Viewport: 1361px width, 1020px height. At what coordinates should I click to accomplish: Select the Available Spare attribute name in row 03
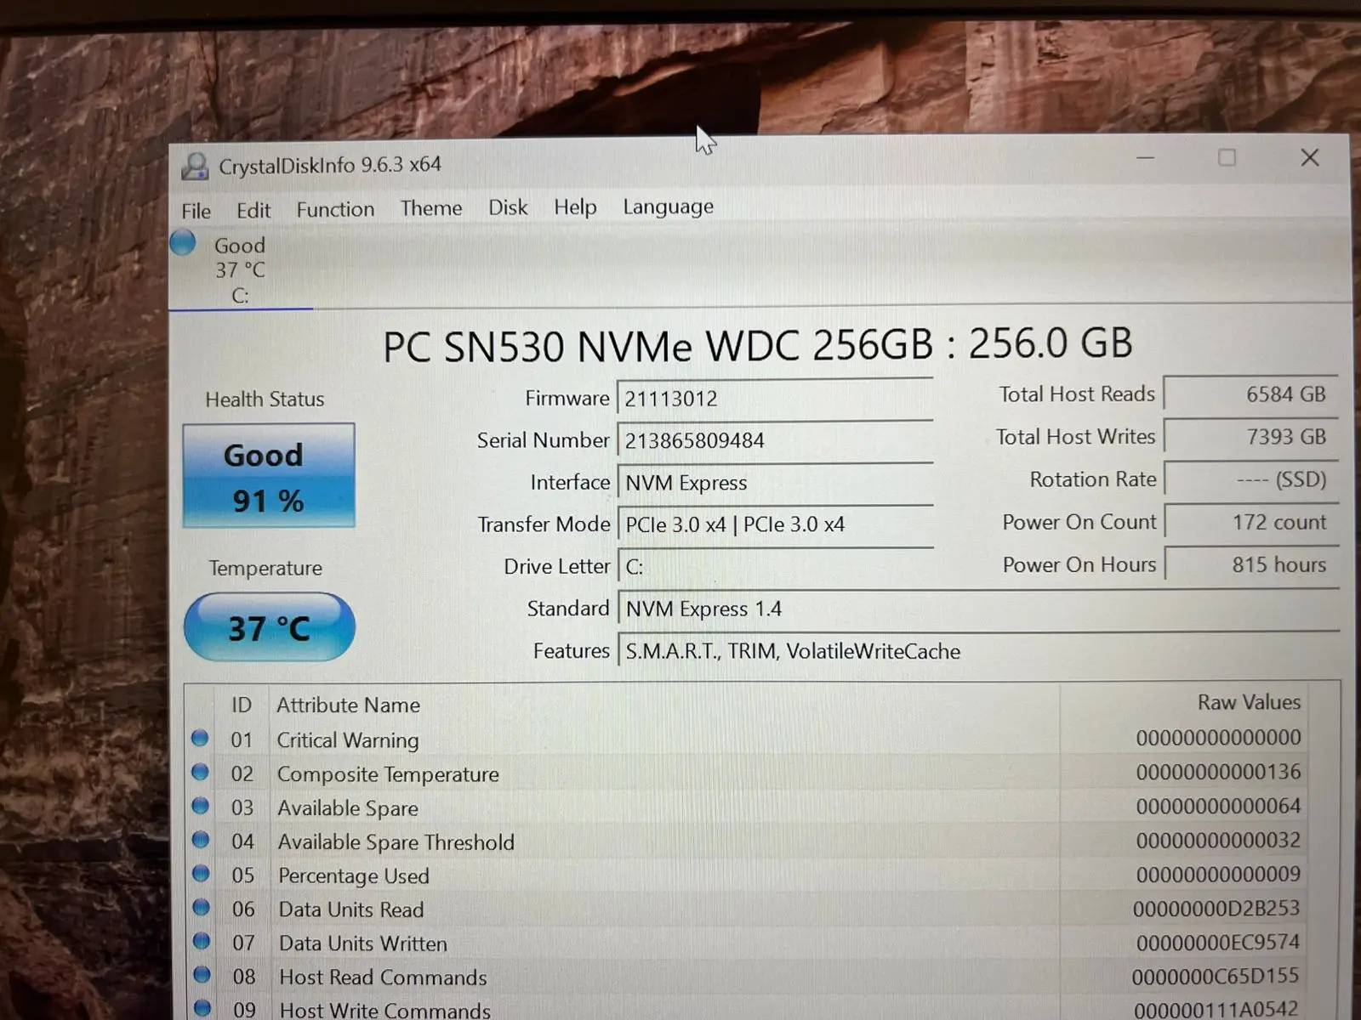click(x=348, y=808)
